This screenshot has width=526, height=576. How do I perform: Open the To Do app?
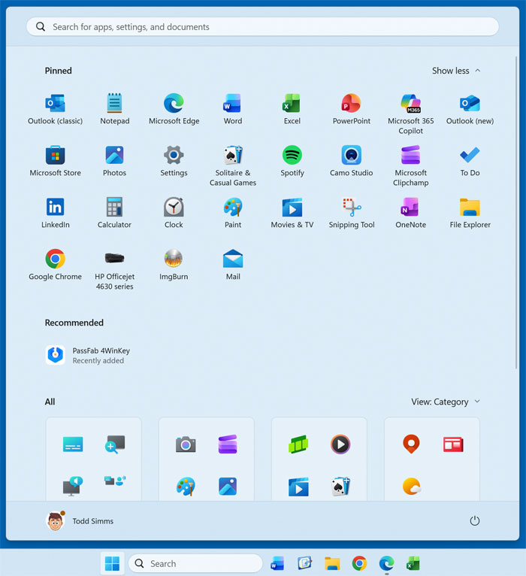coord(470,161)
